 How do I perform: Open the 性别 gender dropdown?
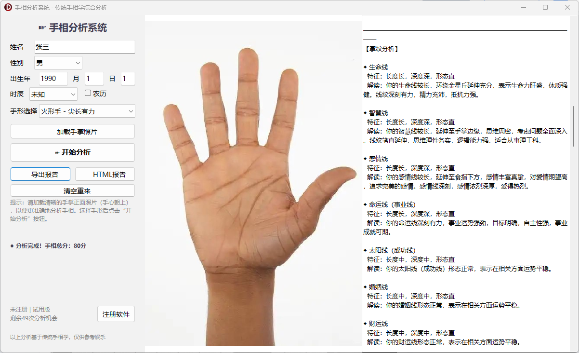tap(58, 62)
